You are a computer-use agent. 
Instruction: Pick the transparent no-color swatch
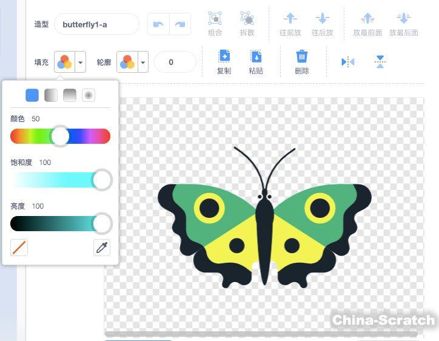pyautogui.click(x=19, y=248)
